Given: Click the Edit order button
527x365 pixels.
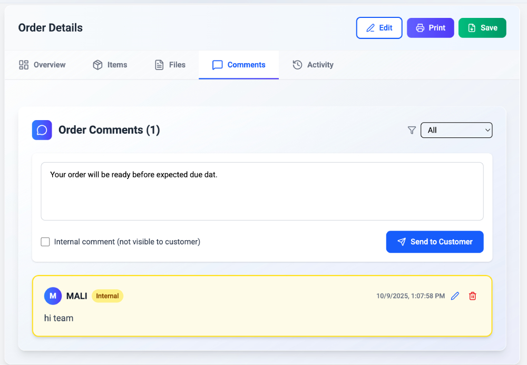Looking at the screenshot, I should [x=379, y=28].
